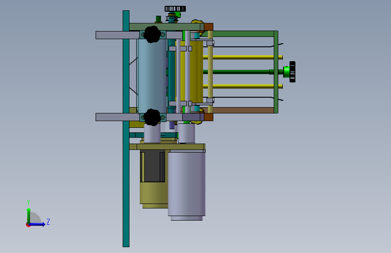Click the small dark green block on top
Viewport: 391px width, 253px height.
[158, 19]
